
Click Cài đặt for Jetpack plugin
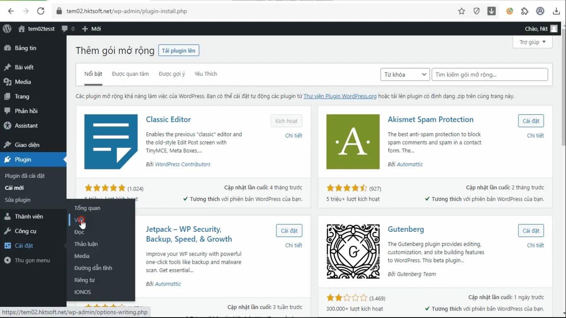pos(289,231)
